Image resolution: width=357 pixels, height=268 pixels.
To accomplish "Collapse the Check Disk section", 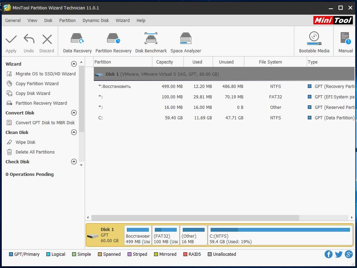I will (74, 162).
